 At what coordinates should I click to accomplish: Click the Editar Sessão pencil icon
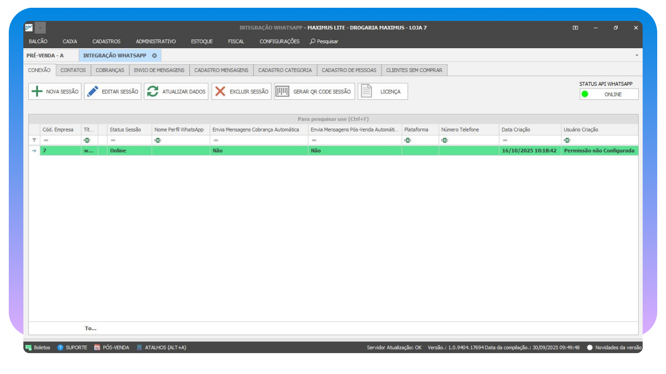[x=93, y=92]
